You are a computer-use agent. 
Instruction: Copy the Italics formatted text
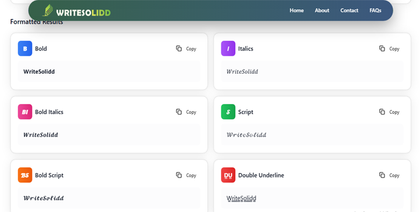point(389,49)
